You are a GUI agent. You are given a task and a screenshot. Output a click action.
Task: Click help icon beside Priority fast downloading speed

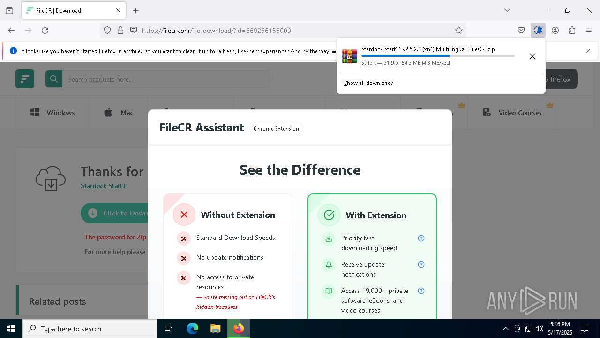421,238
